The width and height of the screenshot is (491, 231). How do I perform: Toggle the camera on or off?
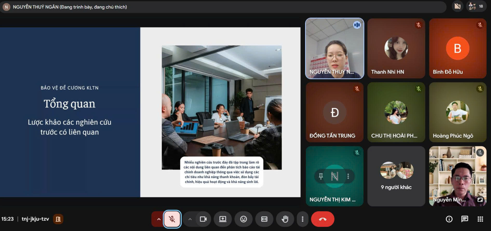(203, 219)
